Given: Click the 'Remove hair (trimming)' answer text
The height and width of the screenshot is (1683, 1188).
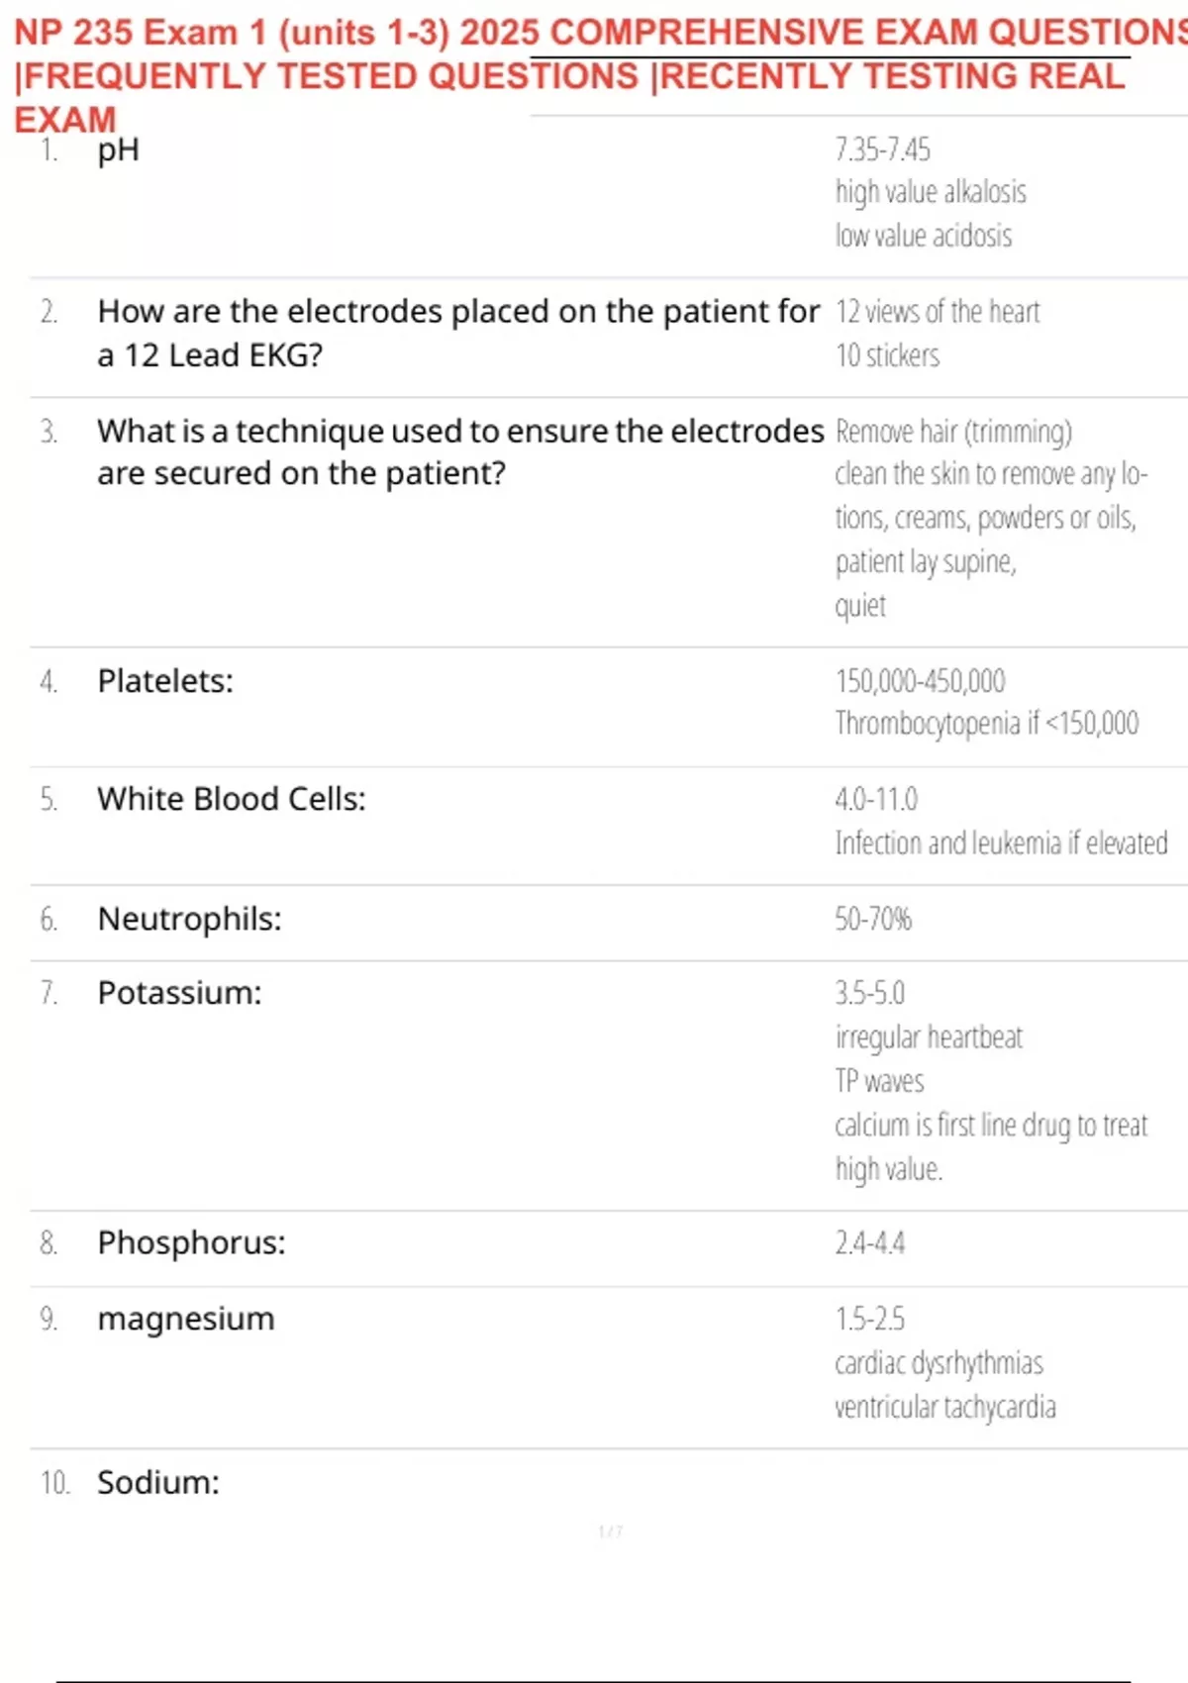Looking at the screenshot, I should tap(953, 432).
